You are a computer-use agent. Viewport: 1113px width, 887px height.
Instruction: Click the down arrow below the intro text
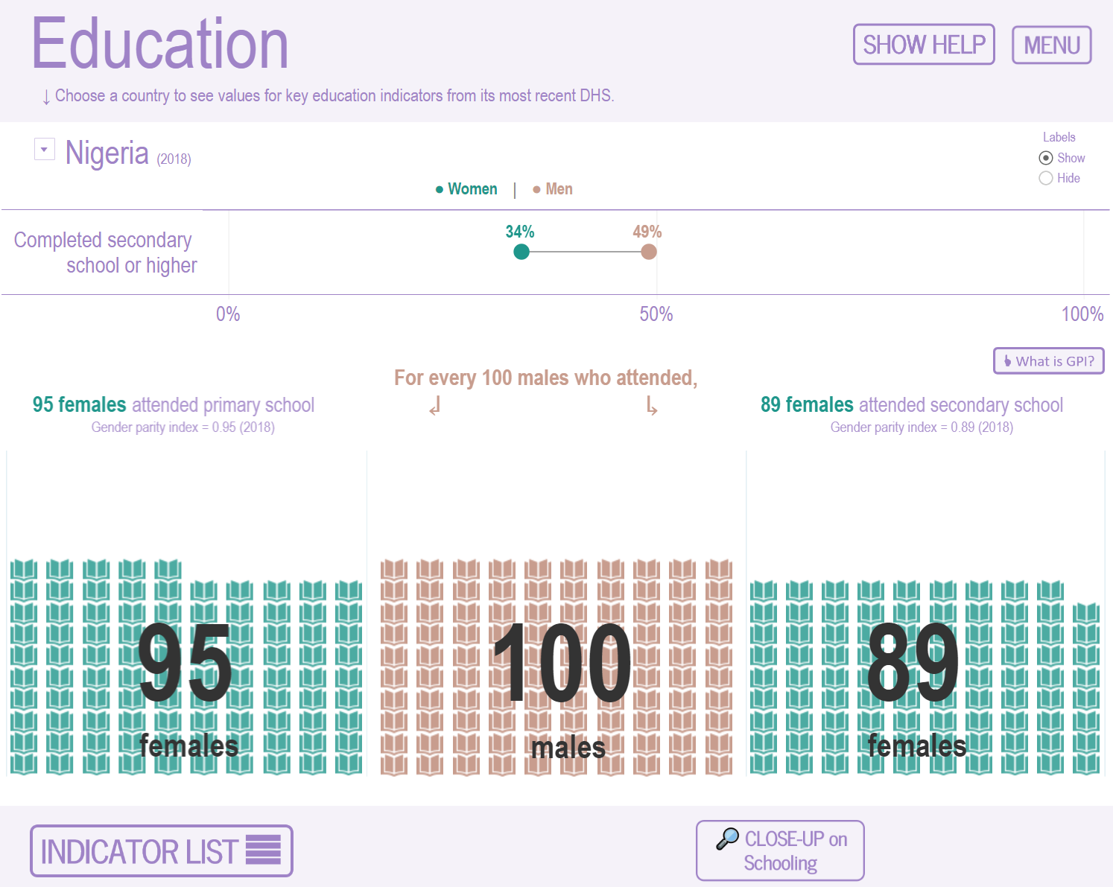tap(46, 95)
